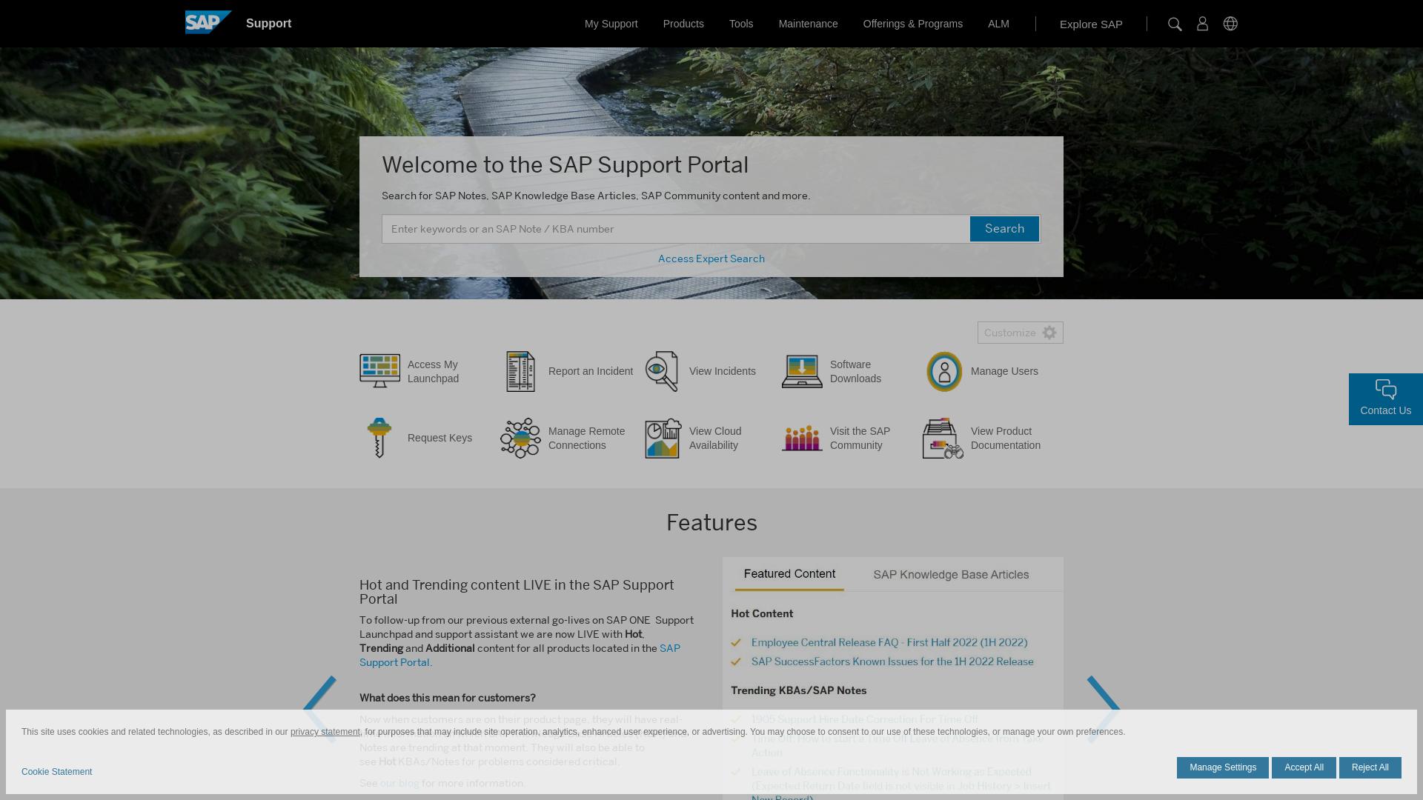Click the Software Downloads laptop icon

coord(802,371)
